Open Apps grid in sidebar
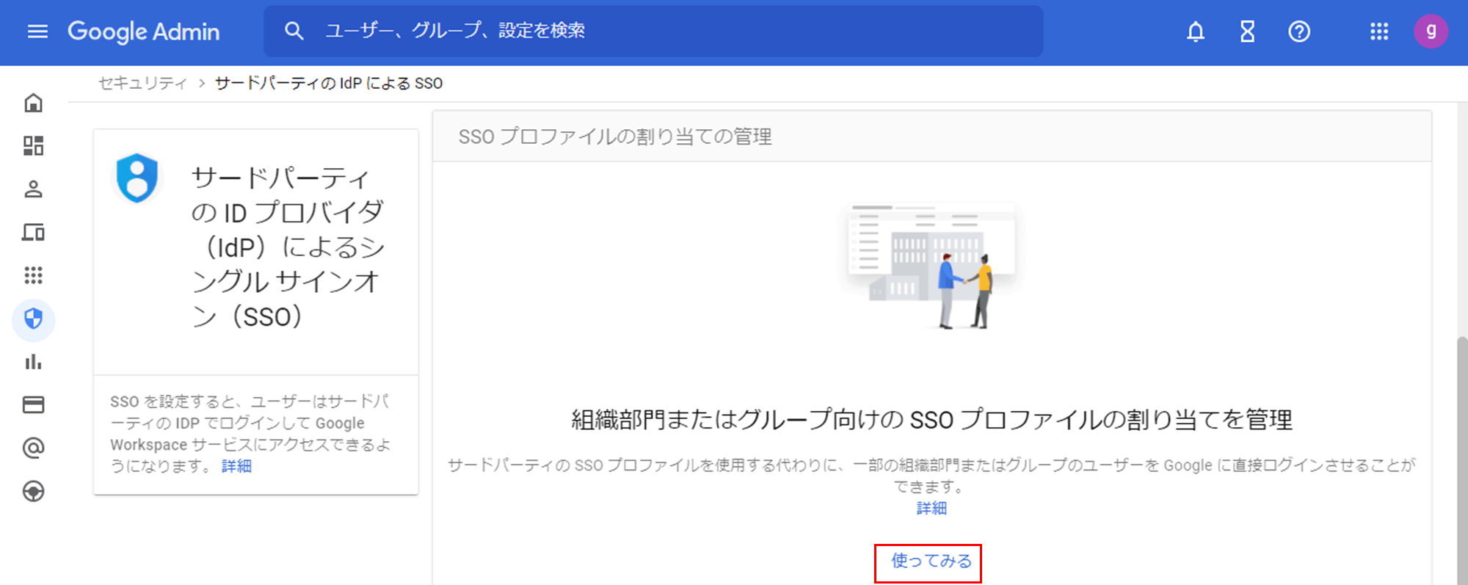This screenshot has height=585, width=1468. (x=34, y=275)
